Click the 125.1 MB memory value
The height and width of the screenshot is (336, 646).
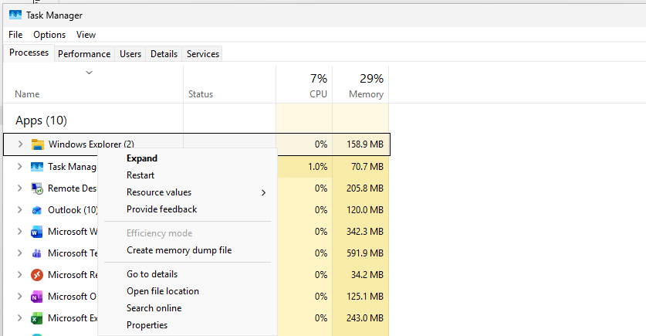(365, 297)
